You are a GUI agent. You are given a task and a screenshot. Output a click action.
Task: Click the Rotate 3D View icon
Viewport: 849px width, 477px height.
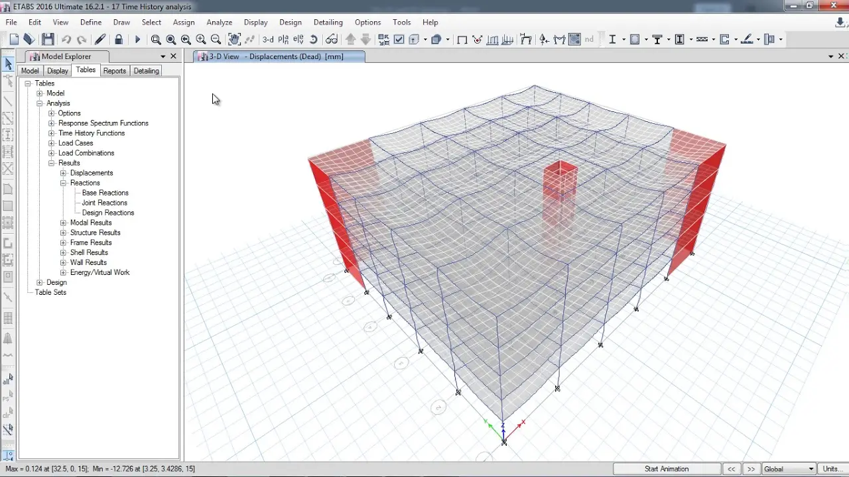click(x=314, y=40)
